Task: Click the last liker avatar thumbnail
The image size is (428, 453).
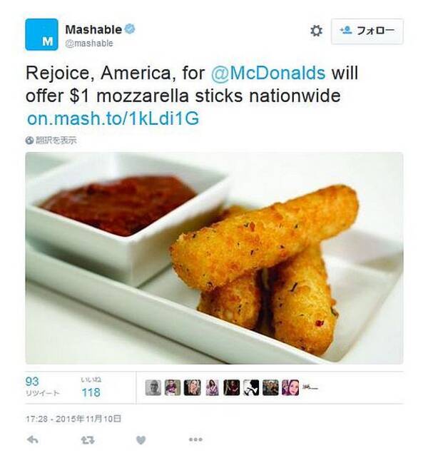Action: tap(310, 387)
